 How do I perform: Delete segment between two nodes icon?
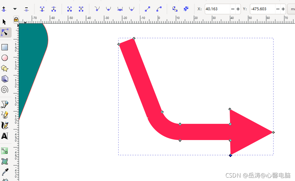(x=81, y=9)
